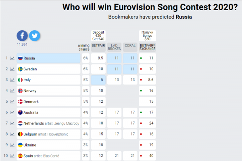242x161 pixels.
Task: Open Netherlands entry by Jeangu Macrooy
Action: point(48,123)
